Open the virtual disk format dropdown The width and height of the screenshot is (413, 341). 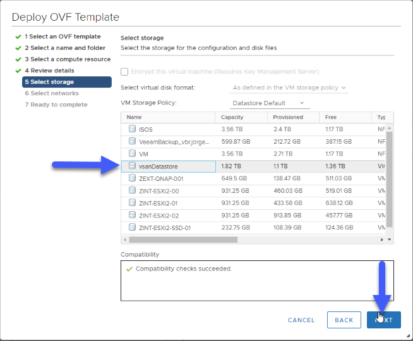click(x=289, y=88)
